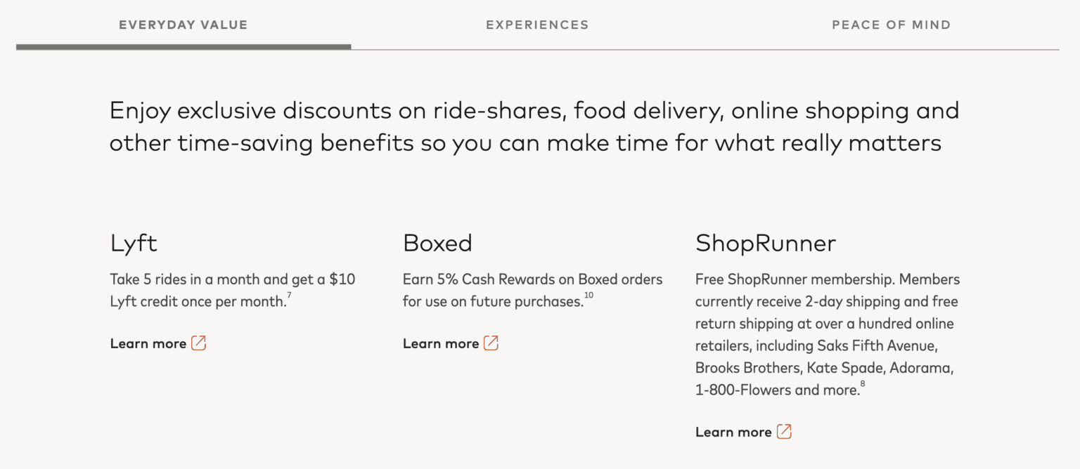The image size is (1080, 469).
Task: Click the tab divider line below the tabs
Action: (x=703, y=48)
